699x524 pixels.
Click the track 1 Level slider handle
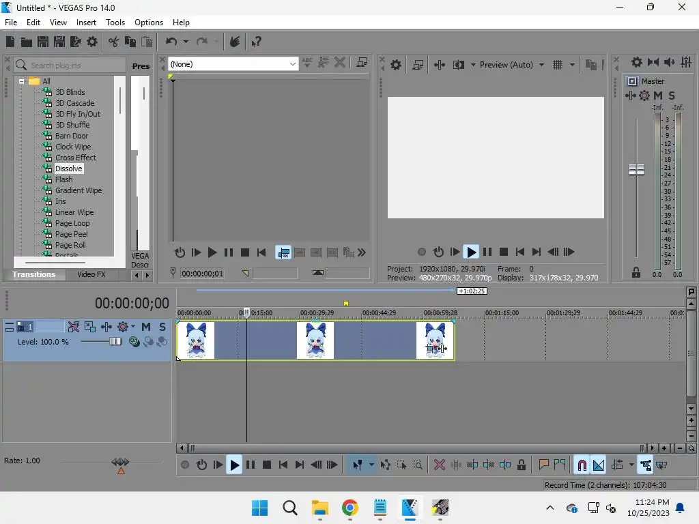(115, 342)
